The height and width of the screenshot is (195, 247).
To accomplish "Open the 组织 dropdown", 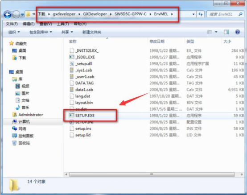I will [x=14, y=32].
